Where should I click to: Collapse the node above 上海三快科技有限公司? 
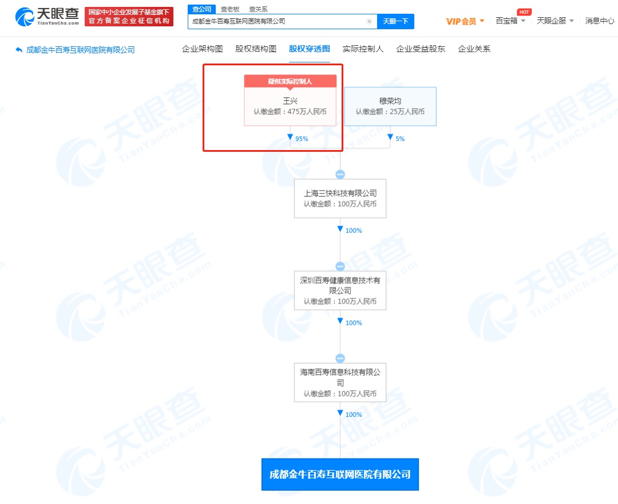click(340, 174)
